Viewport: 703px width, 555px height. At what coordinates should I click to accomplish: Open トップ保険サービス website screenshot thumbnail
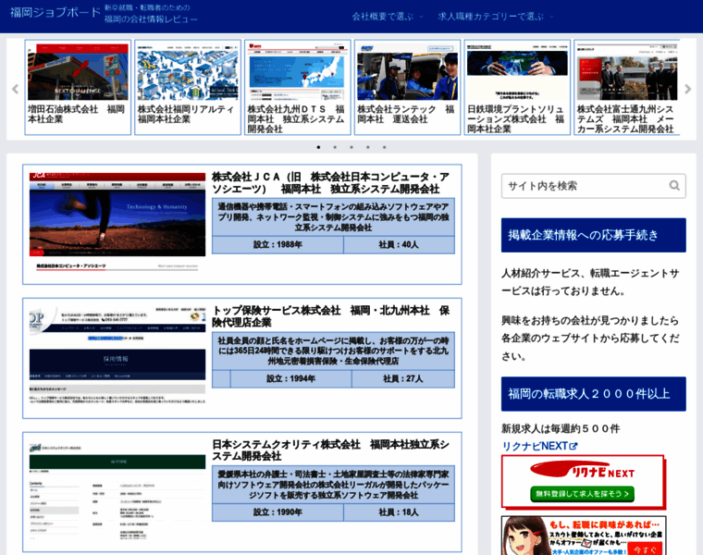pos(117,355)
